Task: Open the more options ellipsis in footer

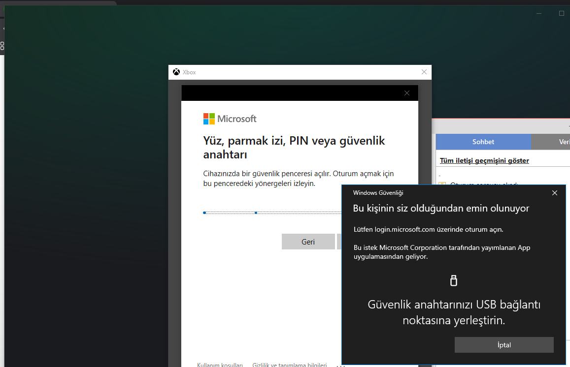Action: click(340, 365)
